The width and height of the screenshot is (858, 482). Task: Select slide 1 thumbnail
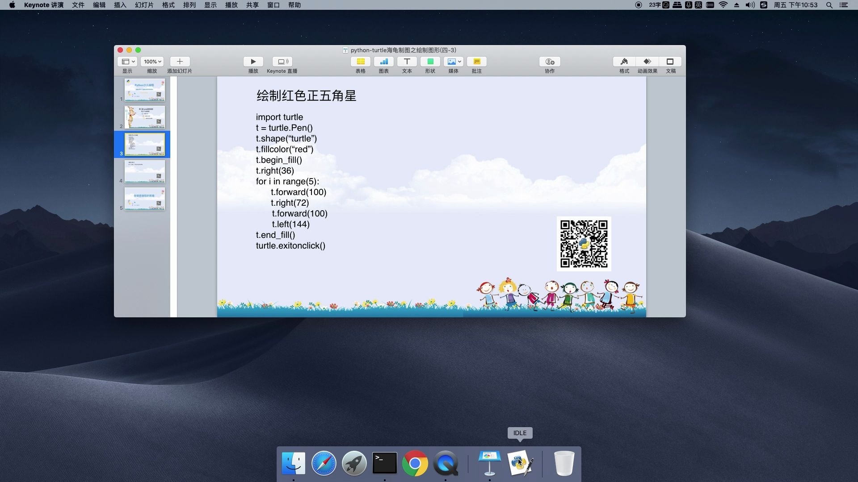click(144, 90)
